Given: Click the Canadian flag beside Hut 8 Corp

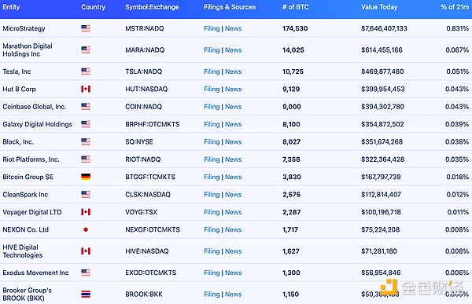Looking at the screenshot, I should pos(86,89).
